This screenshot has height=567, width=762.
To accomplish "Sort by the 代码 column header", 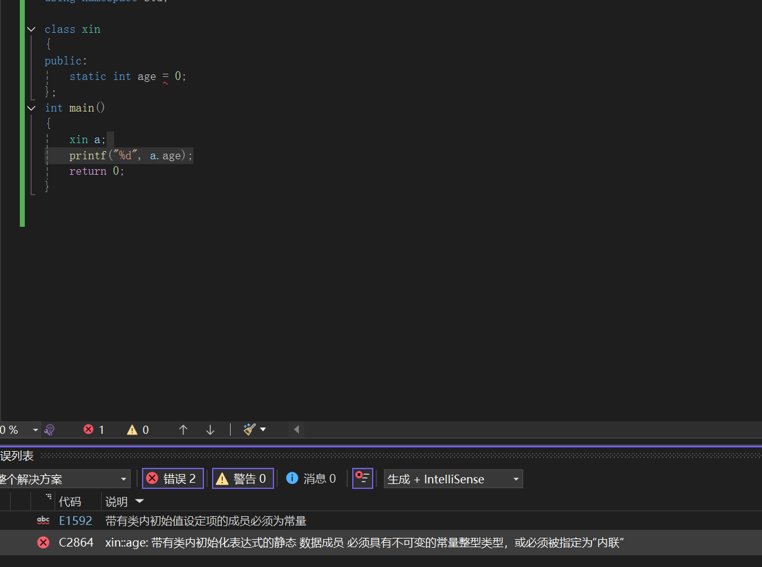I will click(x=70, y=501).
